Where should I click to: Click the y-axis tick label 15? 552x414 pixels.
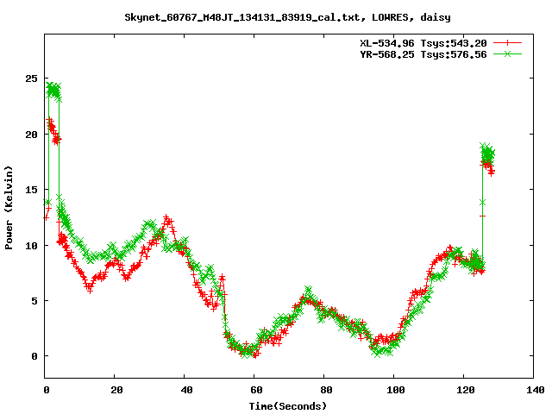point(31,190)
